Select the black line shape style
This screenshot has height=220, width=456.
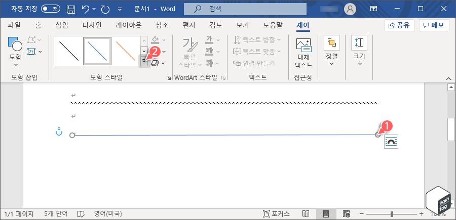pyautogui.click(x=68, y=51)
